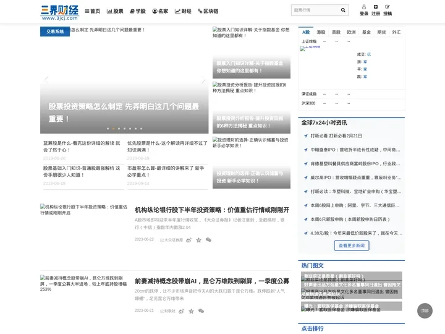Image resolution: width=445 pixels, height=334 pixels.
Task: Open news 本周6股网上申购
Action: click(x=355, y=205)
